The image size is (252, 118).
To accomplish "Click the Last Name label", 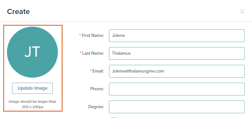I will tap(93, 53).
